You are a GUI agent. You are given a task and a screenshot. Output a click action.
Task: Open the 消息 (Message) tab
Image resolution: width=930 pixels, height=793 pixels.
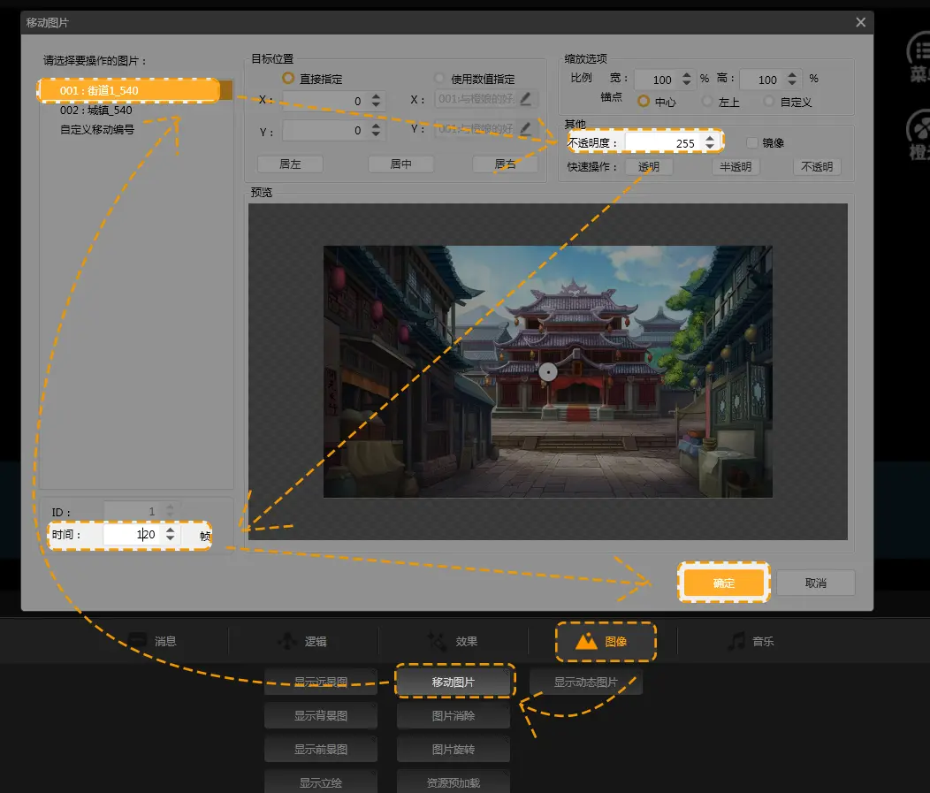coord(153,642)
